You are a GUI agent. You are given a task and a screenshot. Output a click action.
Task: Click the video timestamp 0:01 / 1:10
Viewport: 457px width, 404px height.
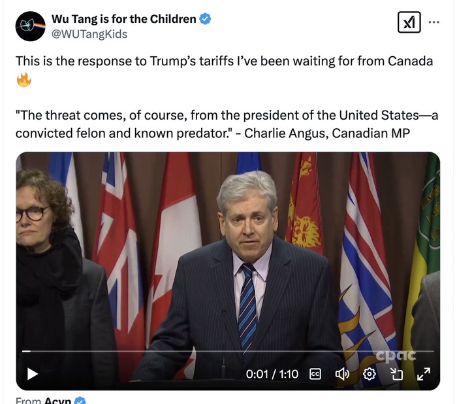(x=272, y=374)
